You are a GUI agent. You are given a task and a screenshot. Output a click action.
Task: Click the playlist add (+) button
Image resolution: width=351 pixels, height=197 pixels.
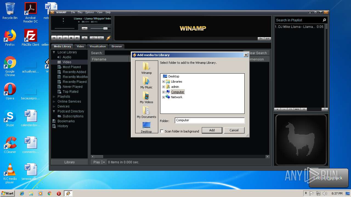[278, 109]
